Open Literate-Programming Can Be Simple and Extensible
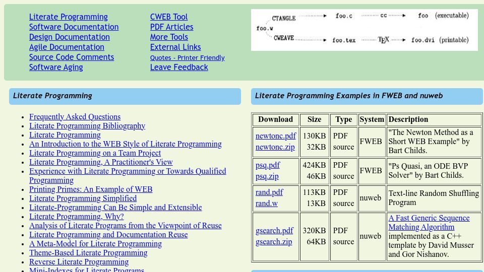Viewport: 484px width, 272px height. [x=115, y=207]
